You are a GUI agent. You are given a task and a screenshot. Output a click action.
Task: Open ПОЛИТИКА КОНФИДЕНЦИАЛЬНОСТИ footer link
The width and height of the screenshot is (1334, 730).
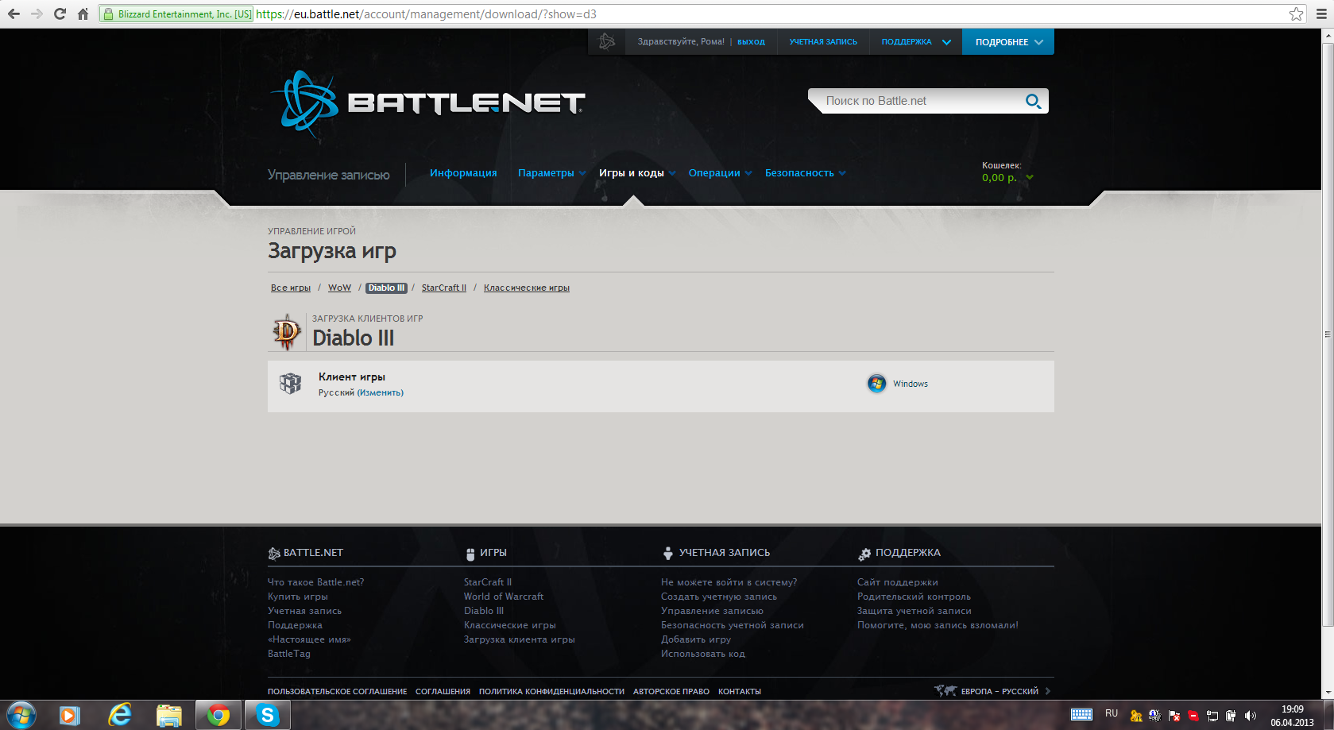point(551,692)
